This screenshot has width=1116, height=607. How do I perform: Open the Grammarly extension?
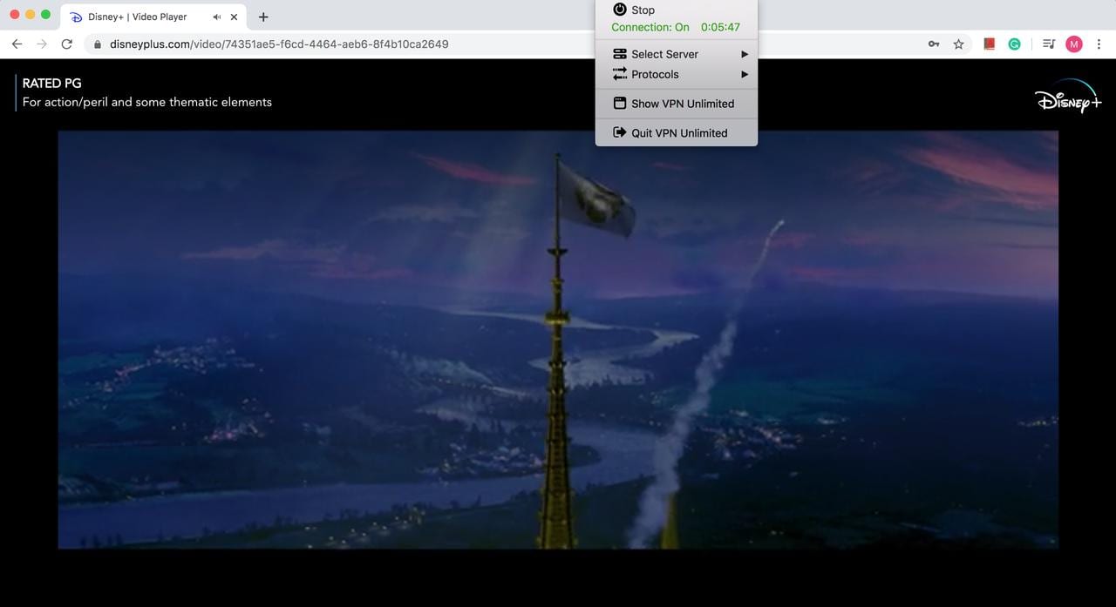[1015, 44]
